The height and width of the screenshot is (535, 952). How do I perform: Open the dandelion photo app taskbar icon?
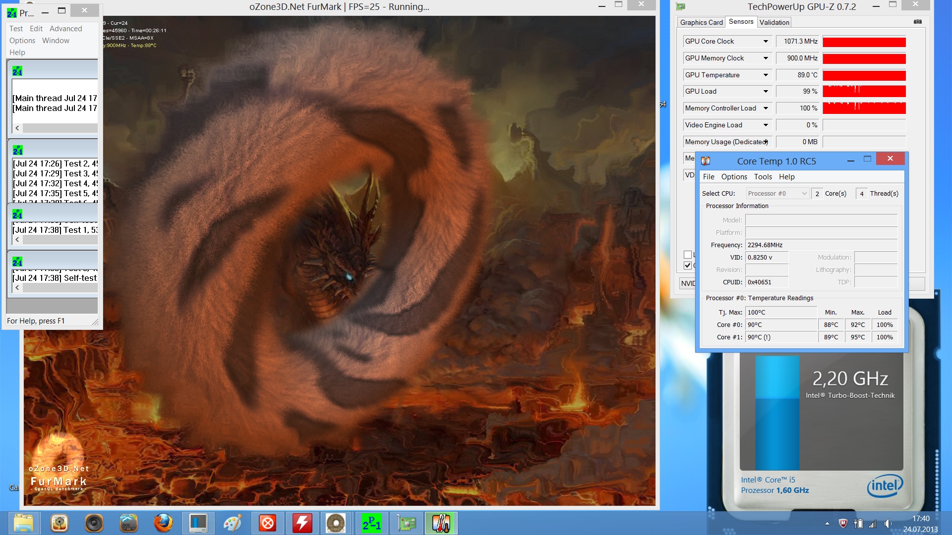pos(59,523)
